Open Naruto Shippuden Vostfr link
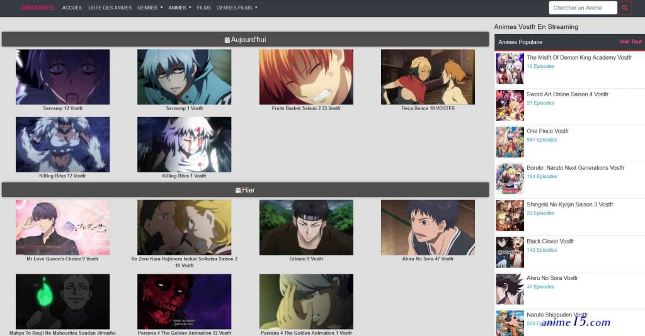 pos(557,315)
